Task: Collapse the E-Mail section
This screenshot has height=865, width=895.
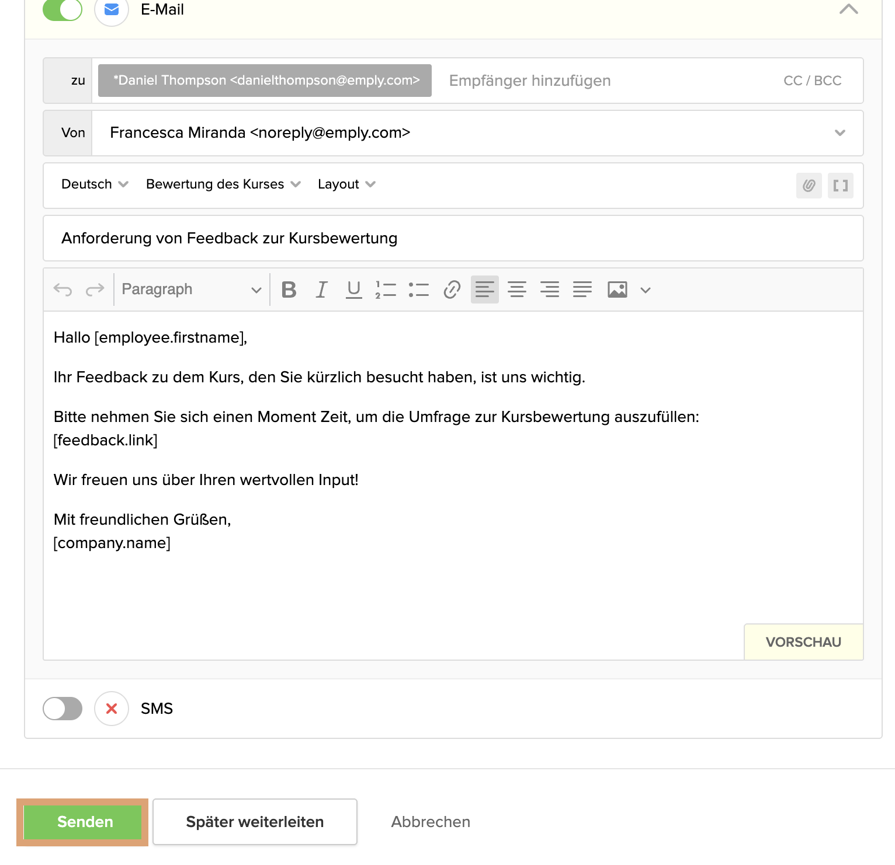Action: [848, 9]
